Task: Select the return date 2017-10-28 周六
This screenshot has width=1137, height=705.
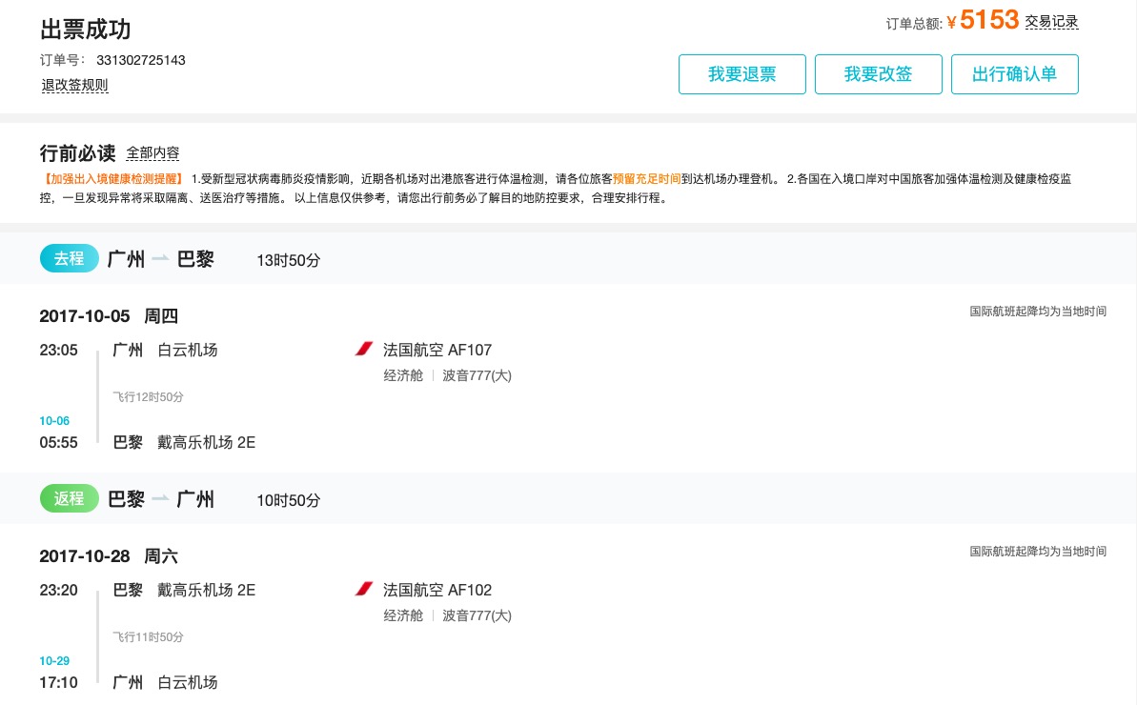Action: [109, 556]
